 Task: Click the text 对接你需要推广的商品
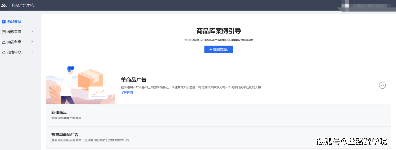[66, 118]
